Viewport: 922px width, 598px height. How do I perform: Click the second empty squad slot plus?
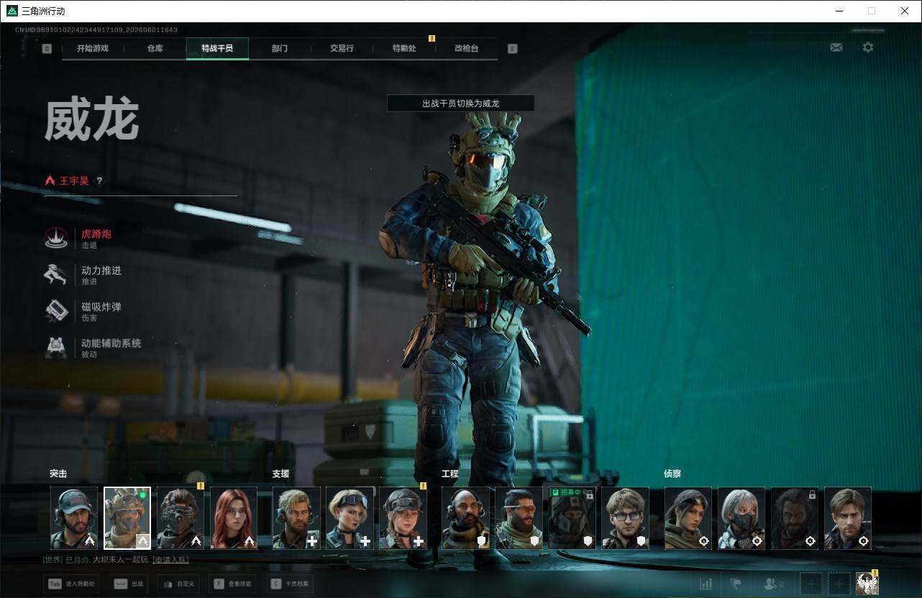point(839,584)
